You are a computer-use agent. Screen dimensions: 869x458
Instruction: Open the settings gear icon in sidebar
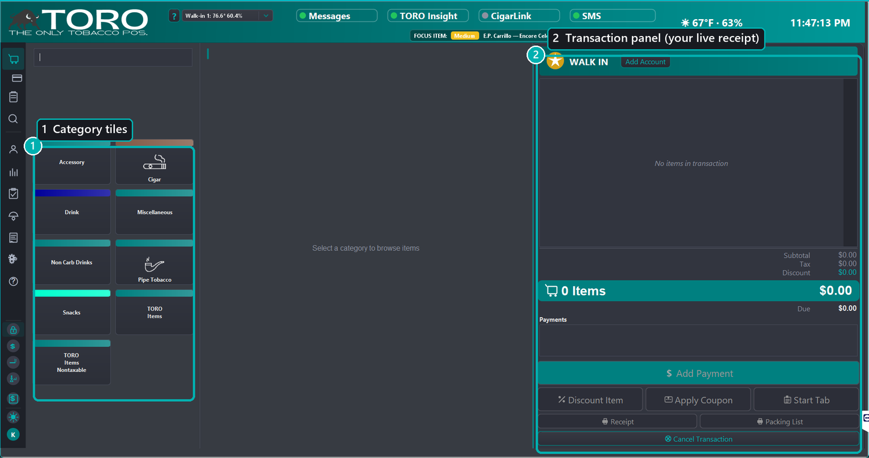[x=13, y=259]
